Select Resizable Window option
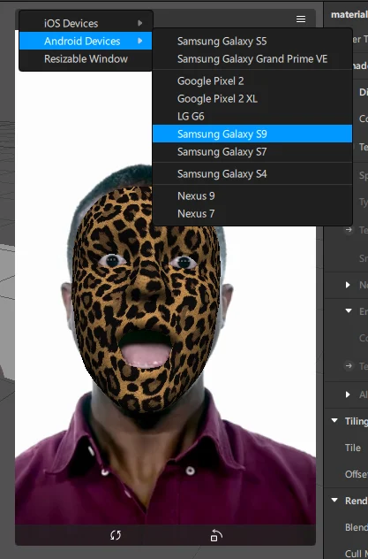Screen dimensions: 368x559 tap(86, 59)
